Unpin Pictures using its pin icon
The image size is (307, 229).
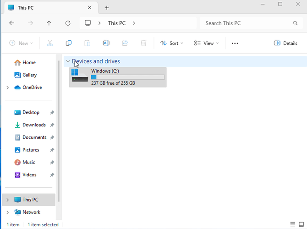[52, 150]
